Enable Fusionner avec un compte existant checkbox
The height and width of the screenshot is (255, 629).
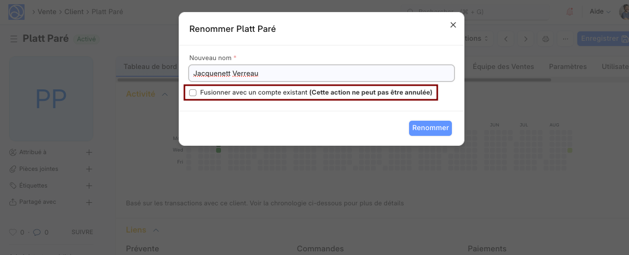pyautogui.click(x=193, y=92)
